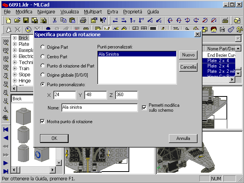
Task: Open the minifig generator head icon
Action: click(x=213, y=29)
